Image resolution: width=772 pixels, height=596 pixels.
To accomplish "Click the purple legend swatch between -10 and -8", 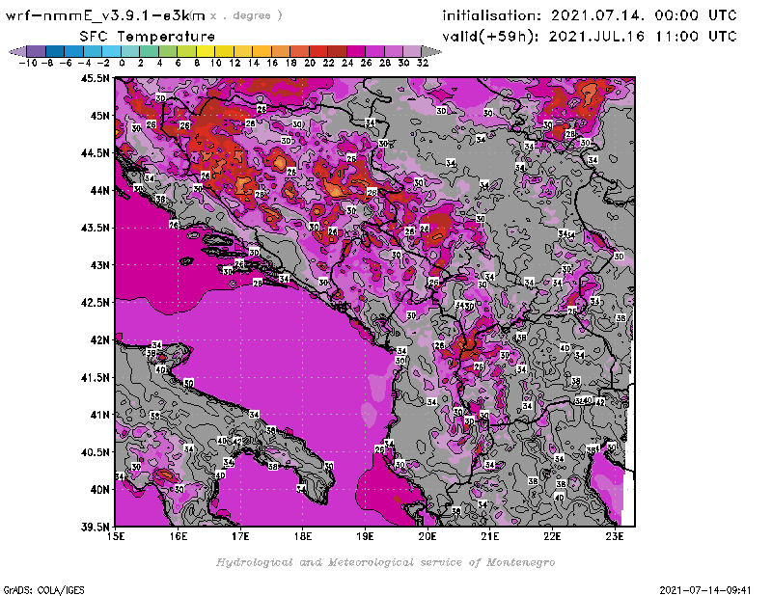I will pyautogui.click(x=37, y=51).
